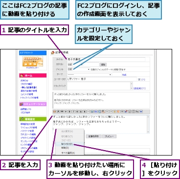
Task: Open the パスワード変更 sidebar link
Action: [27, 131]
